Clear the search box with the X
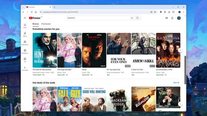The width and height of the screenshot is (207, 116). (x=132, y=18)
